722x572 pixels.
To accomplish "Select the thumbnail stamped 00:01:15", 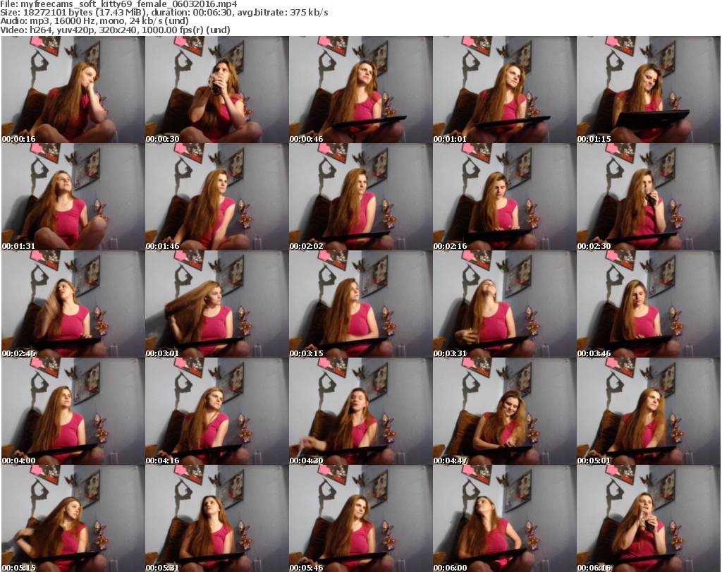I will (649, 90).
